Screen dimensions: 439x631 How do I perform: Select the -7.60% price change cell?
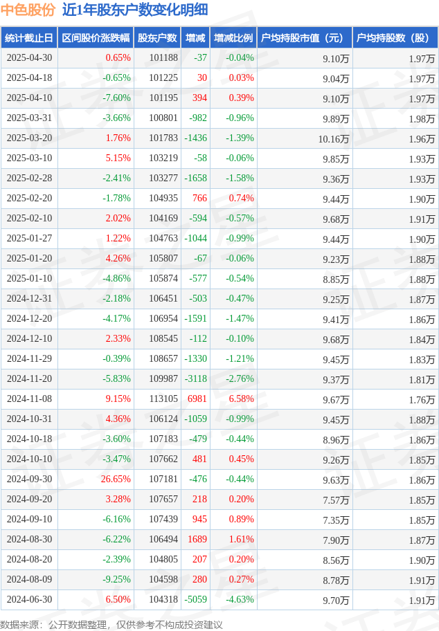pyautogui.click(x=117, y=98)
